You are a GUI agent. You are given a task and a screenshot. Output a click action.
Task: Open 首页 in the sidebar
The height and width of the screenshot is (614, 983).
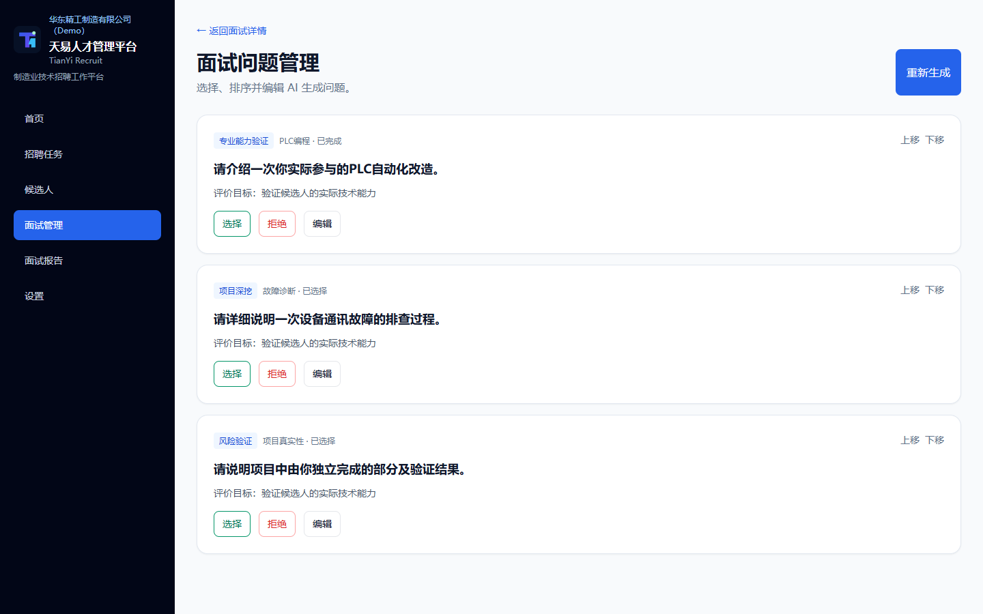[87, 119]
